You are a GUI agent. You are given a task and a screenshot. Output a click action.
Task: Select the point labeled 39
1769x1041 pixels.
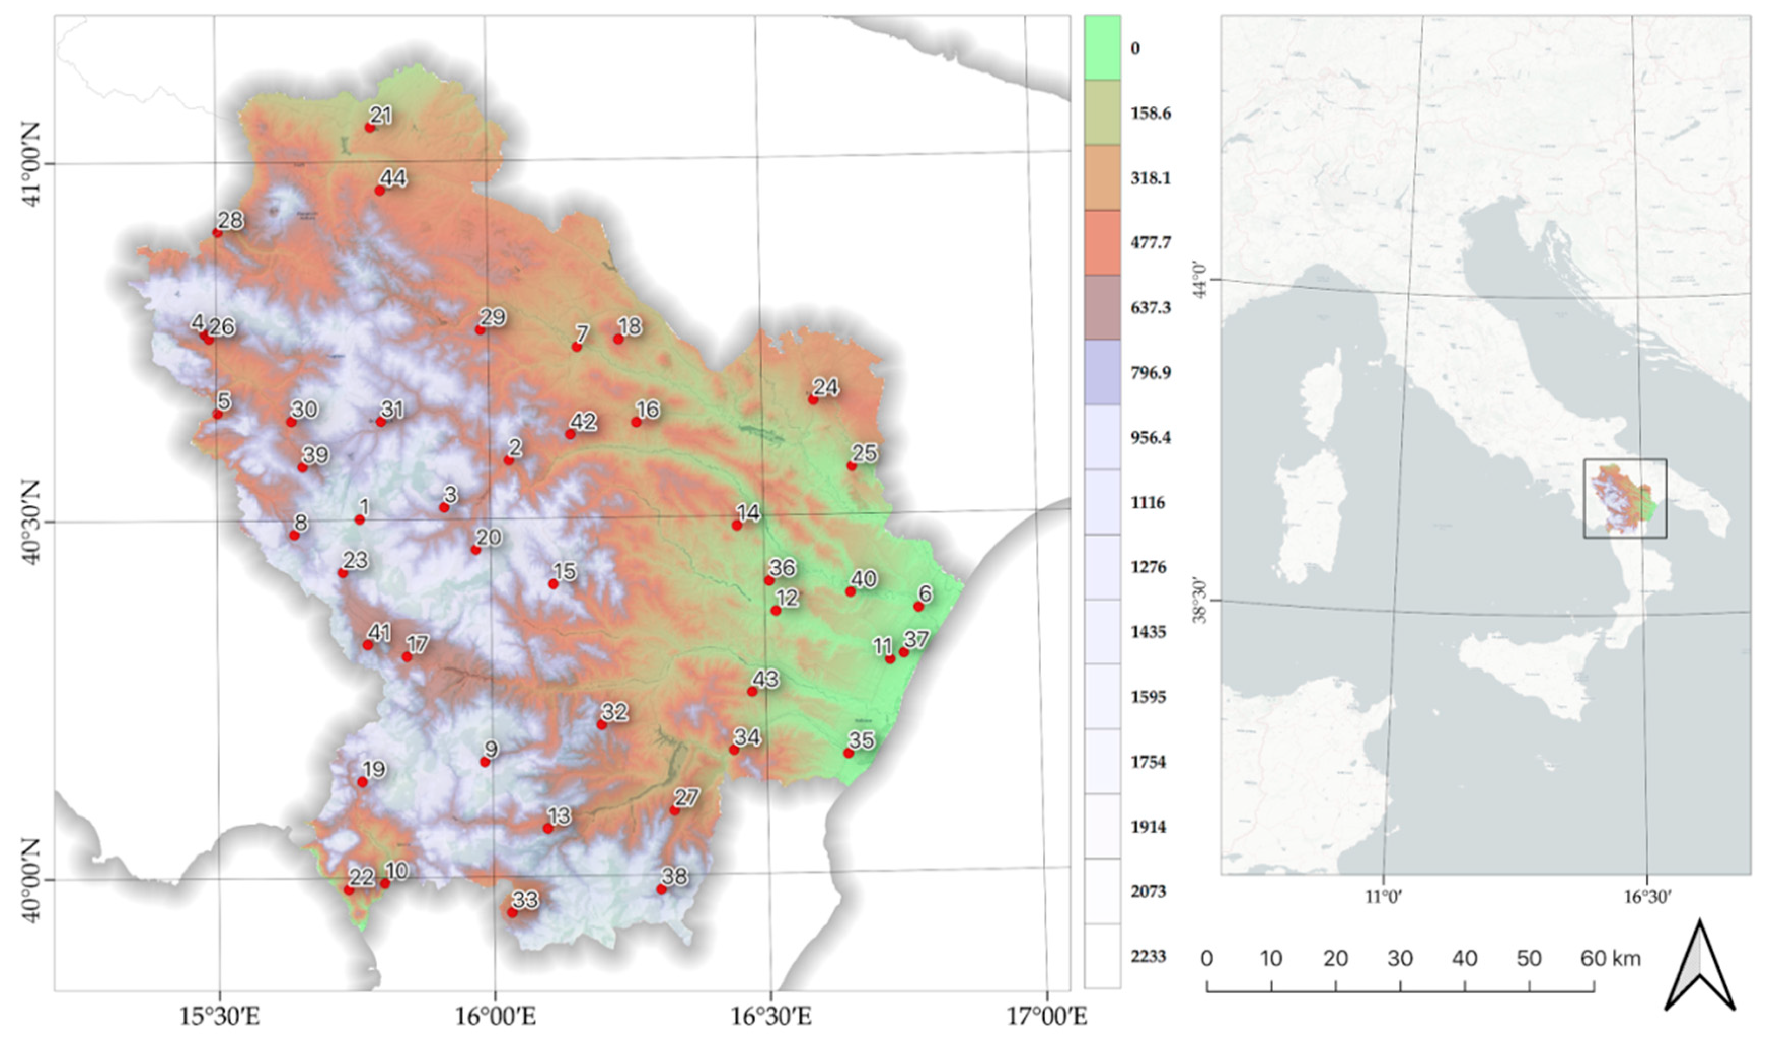click(x=303, y=467)
